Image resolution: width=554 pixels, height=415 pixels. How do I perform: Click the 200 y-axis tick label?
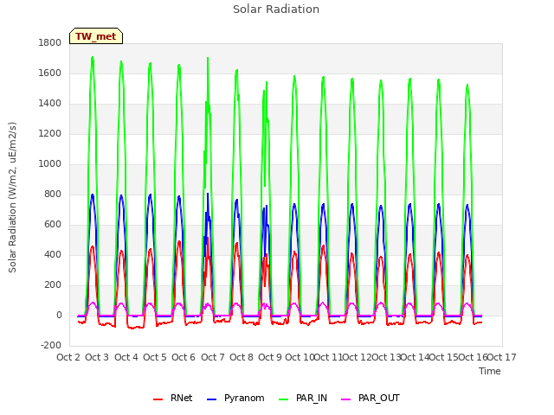(53, 284)
